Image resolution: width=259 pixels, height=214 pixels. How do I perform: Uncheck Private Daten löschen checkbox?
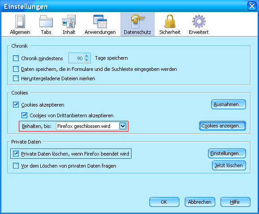[16, 153]
